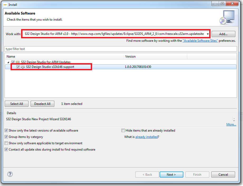
Task: Click the disabled < Back button
Action: [x=147, y=175]
